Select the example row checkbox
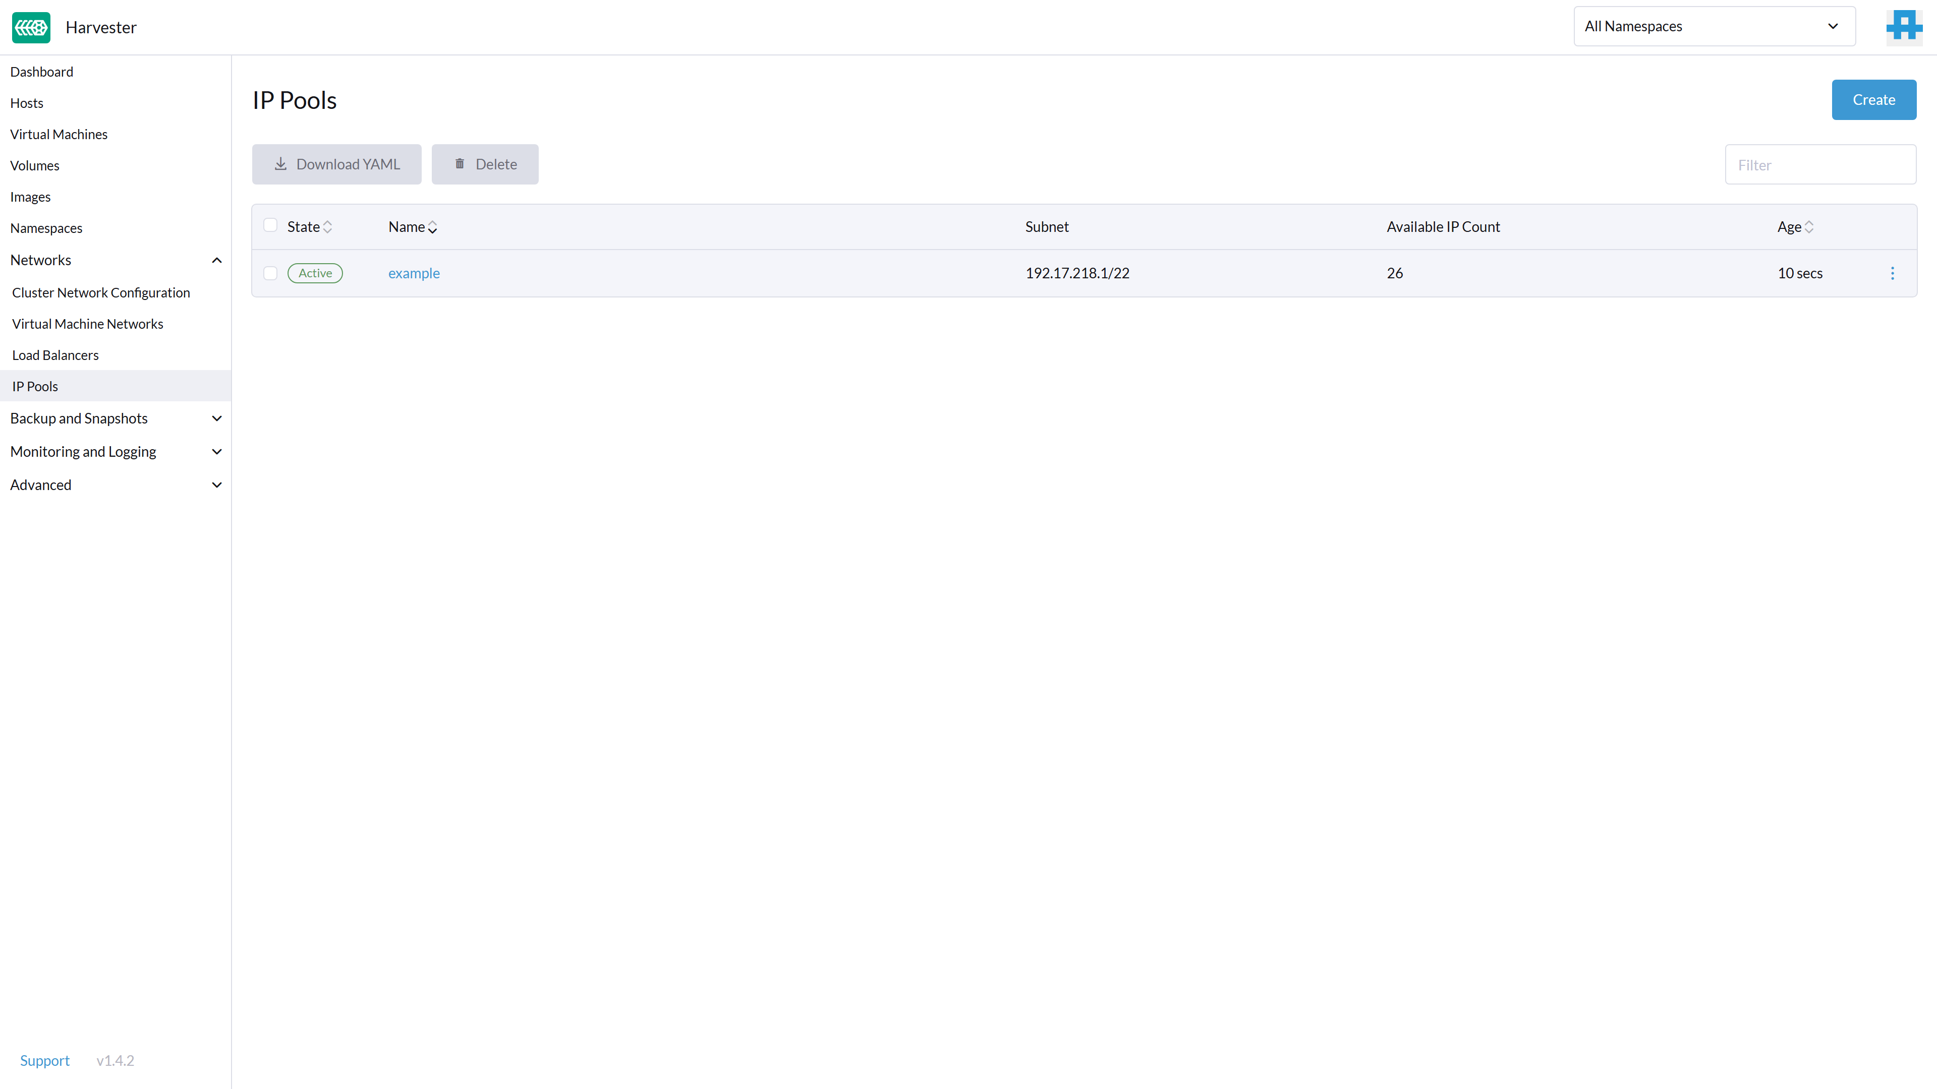Viewport: 1937px width, 1089px height. coord(271,274)
